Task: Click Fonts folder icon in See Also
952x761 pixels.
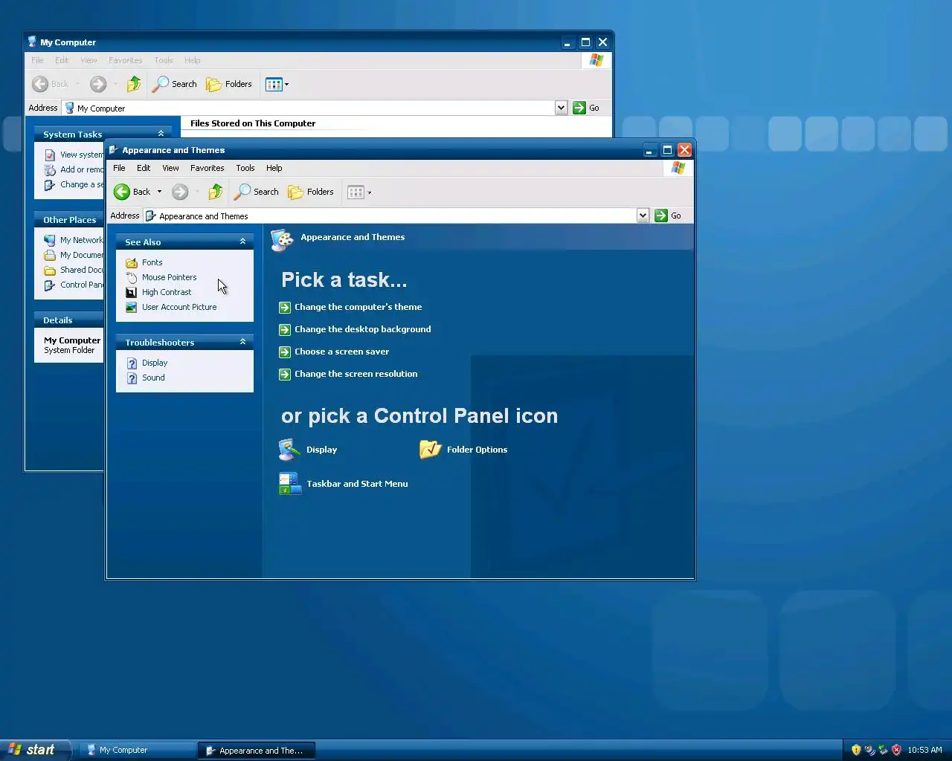Action: coord(132,262)
